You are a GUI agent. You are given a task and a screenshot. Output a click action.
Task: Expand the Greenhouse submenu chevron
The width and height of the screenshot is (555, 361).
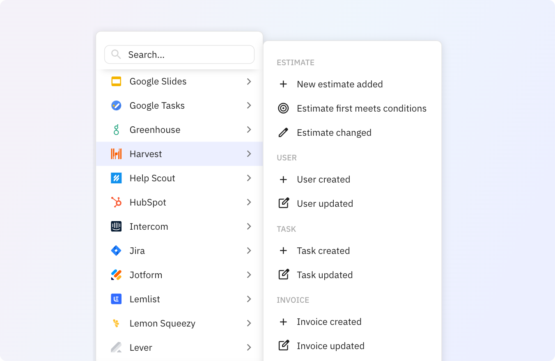click(x=249, y=130)
